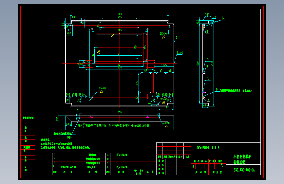Select the 32° angle dimension on the side view
The image size is (284, 184).
207,14
